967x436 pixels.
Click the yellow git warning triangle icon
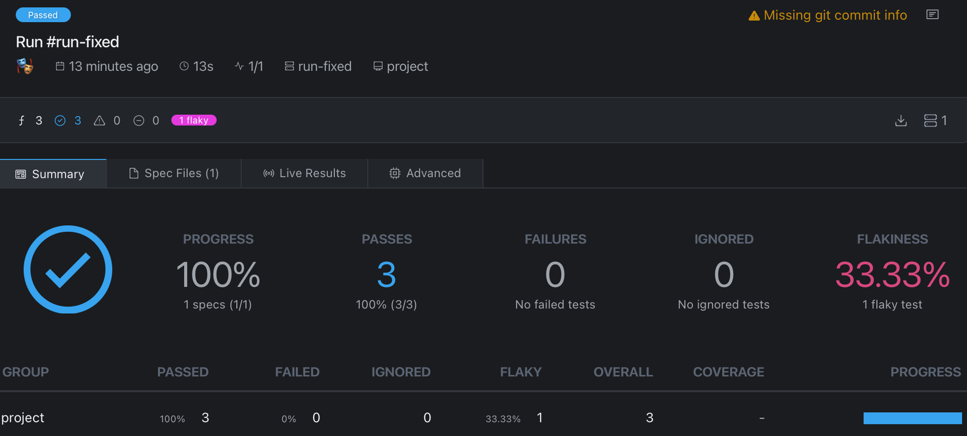(x=754, y=16)
